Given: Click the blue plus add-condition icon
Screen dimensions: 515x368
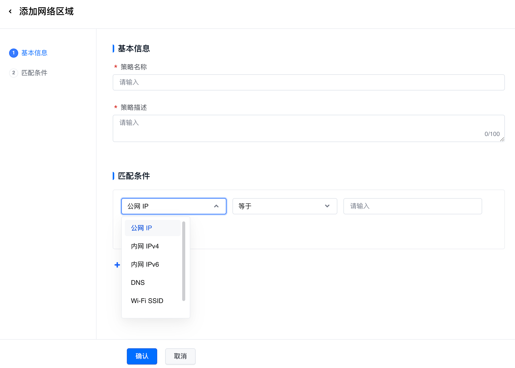Looking at the screenshot, I should (x=117, y=265).
